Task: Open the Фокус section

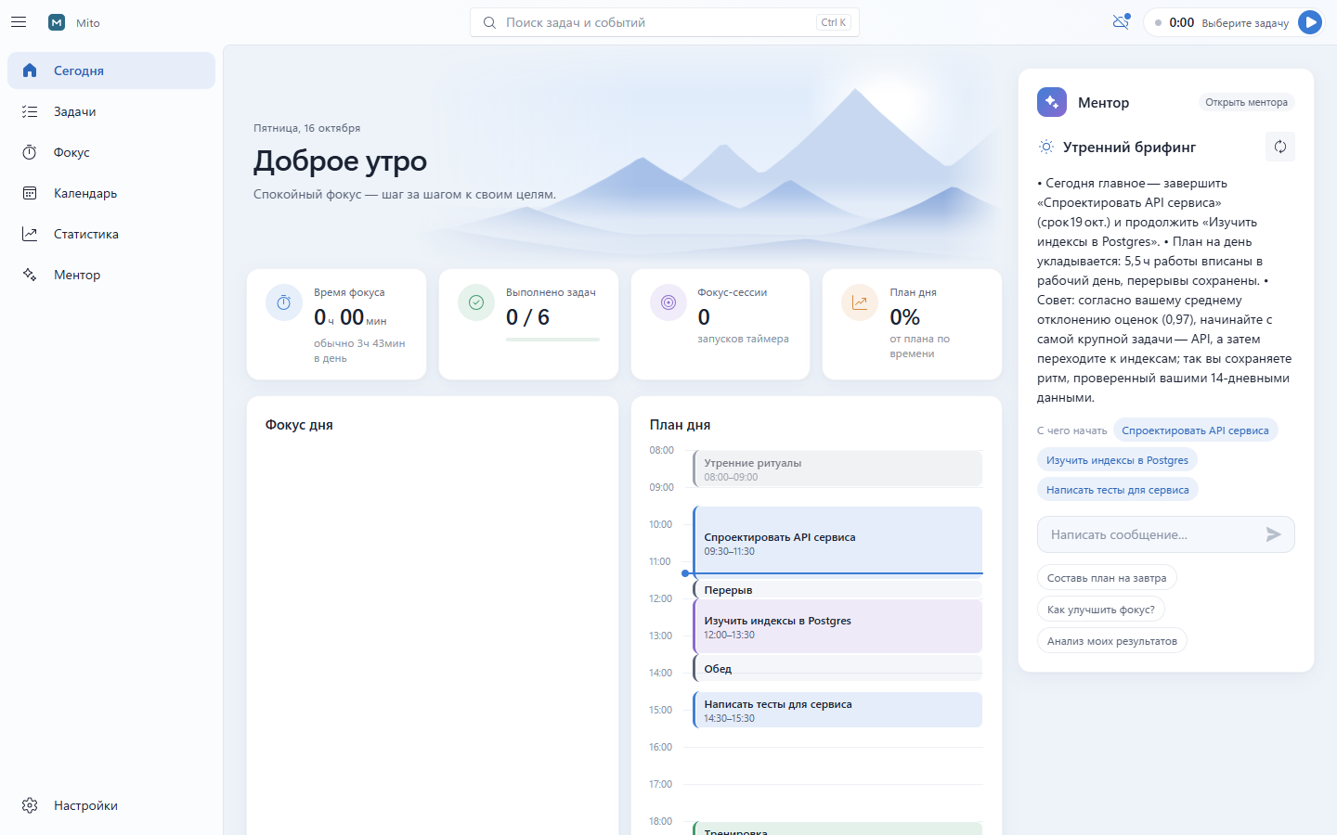Action: click(111, 152)
